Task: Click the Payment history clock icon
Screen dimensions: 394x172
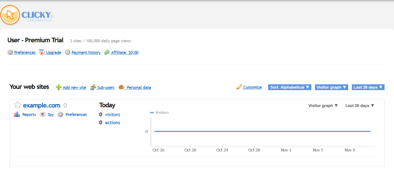Action: (68, 52)
